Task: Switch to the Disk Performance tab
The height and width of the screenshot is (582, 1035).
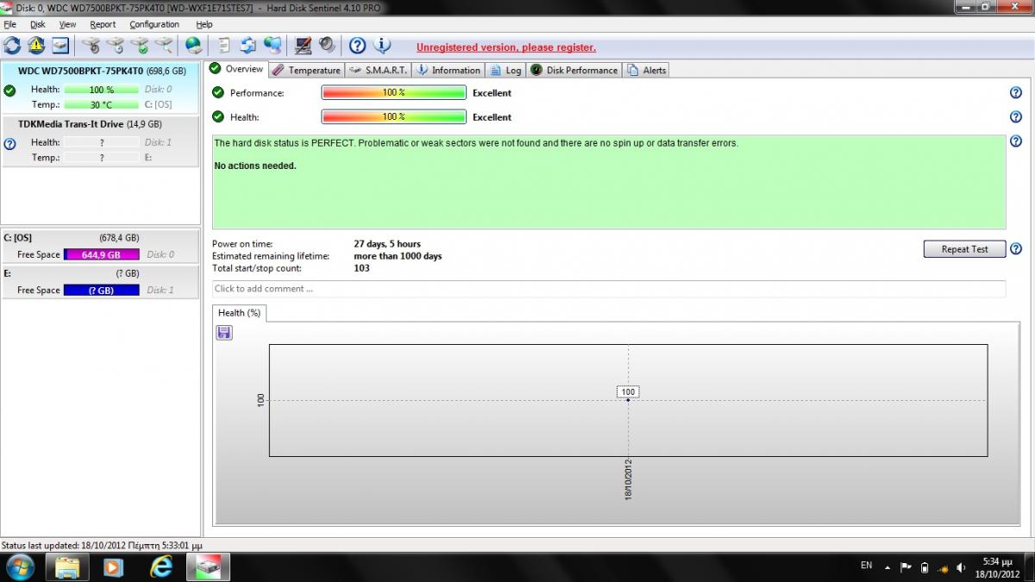Action: [574, 70]
